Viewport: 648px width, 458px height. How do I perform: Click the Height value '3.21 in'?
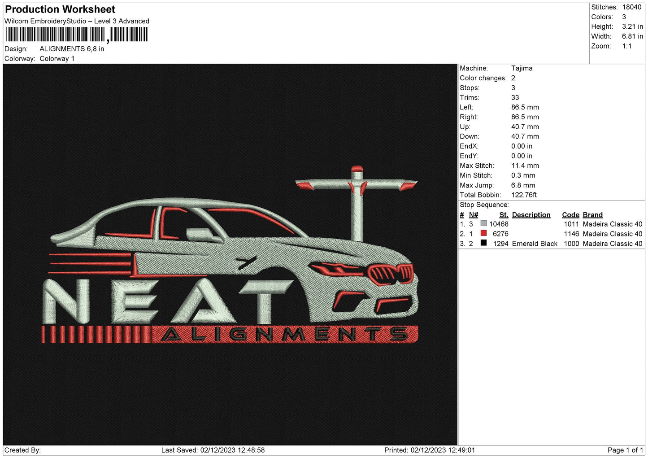pos(632,26)
